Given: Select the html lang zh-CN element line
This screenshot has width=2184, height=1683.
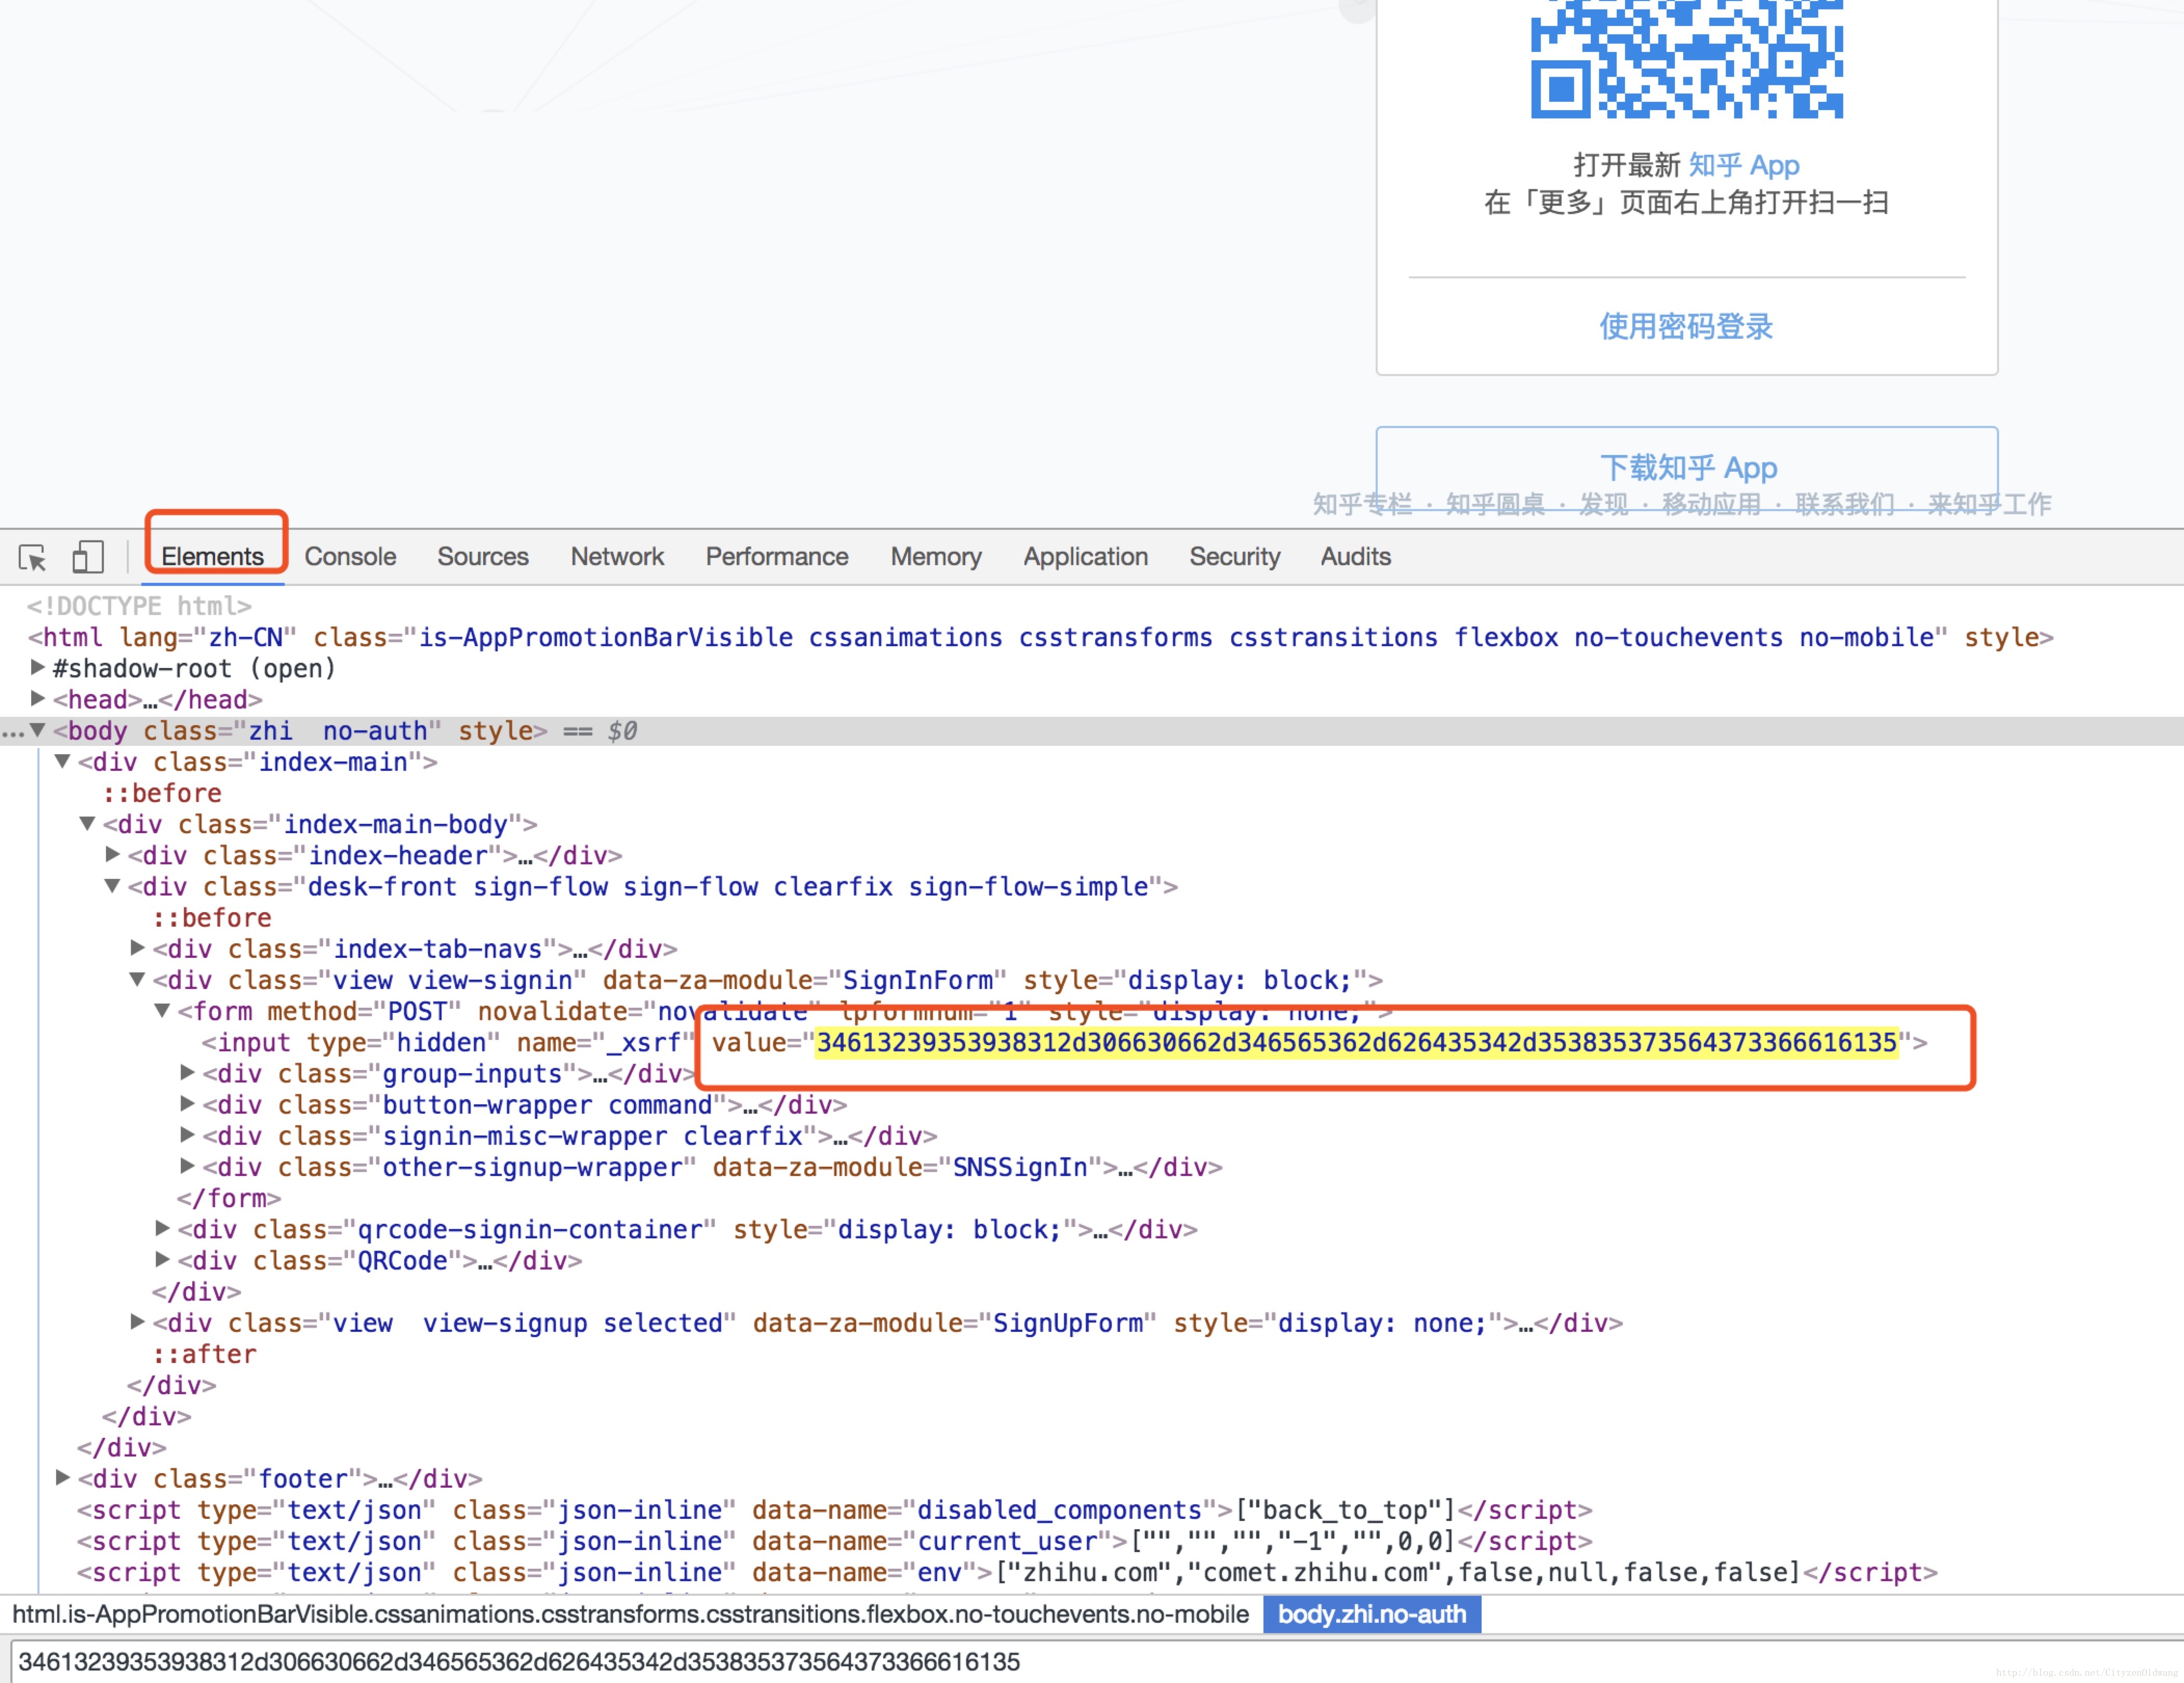Looking at the screenshot, I should [x=1040, y=637].
